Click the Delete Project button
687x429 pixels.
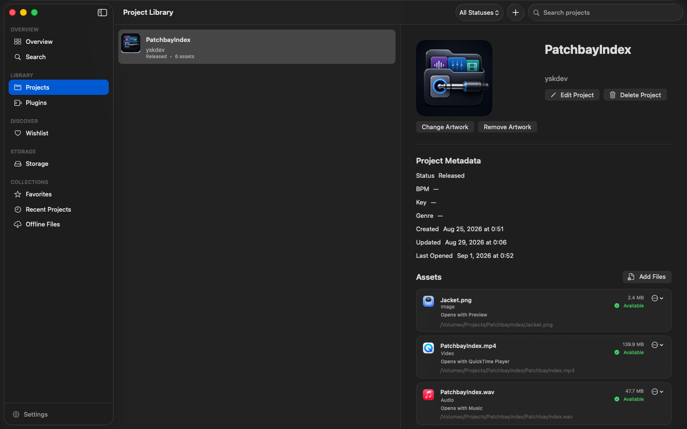[x=635, y=95]
